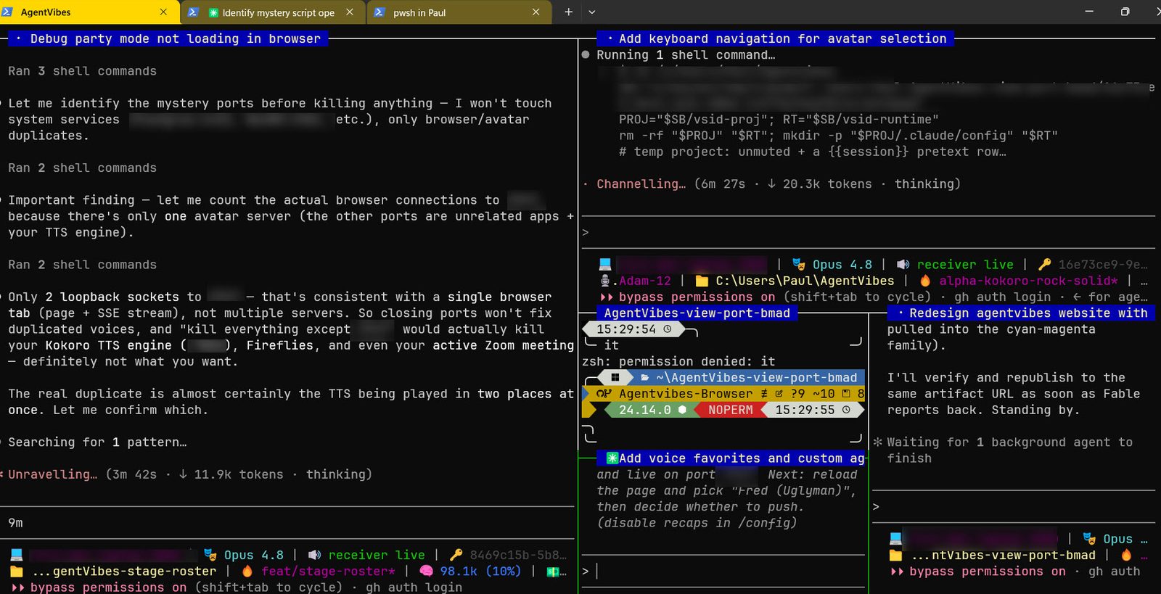Click the flame icon before 'feat/stage-roster'
The height and width of the screenshot is (594, 1161).
247,572
